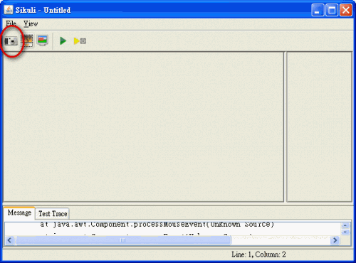Click the horizontal scrollbar thumb in message pane
356x263 pixels.
[122, 240]
